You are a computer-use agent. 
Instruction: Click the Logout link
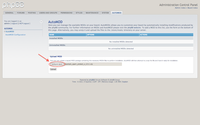tap(14, 23)
